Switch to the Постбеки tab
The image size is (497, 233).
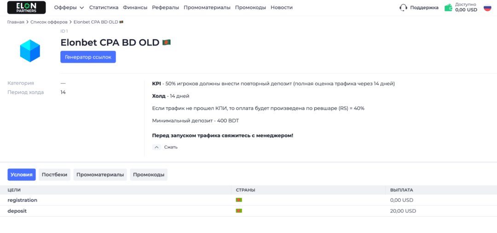click(x=54, y=175)
